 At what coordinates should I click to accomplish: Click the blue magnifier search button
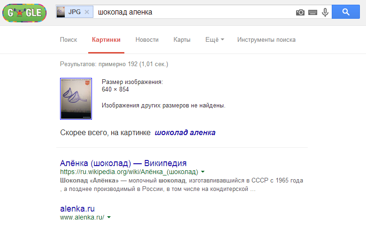coord(346,12)
